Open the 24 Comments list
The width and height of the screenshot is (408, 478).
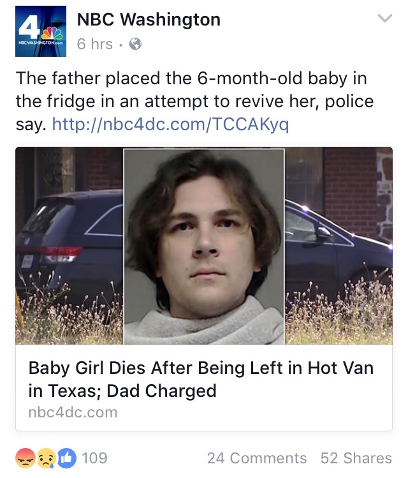click(x=257, y=458)
